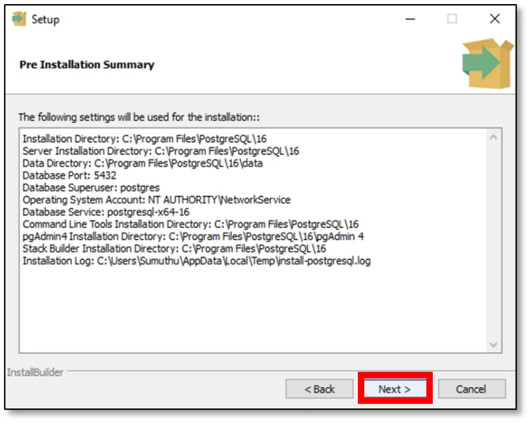Click the Pre Installation Summary heading
The height and width of the screenshot is (423, 530).
pos(87,64)
